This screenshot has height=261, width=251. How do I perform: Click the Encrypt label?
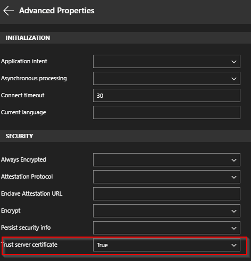click(11, 211)
